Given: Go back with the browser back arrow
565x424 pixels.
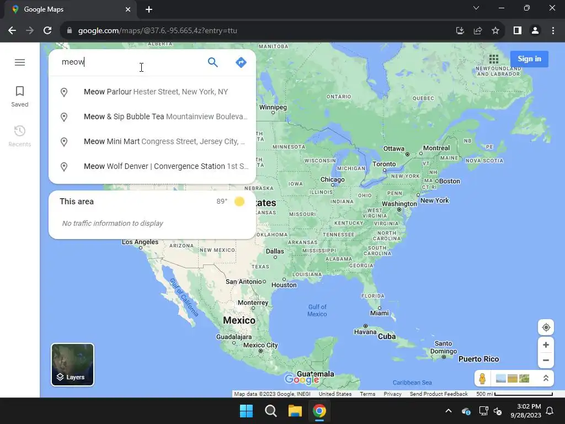Looking at the screenshot, I should click(12, 31).
